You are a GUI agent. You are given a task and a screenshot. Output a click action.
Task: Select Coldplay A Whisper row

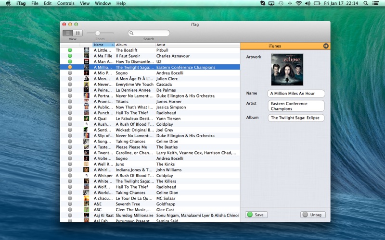(x=150, y=176)
